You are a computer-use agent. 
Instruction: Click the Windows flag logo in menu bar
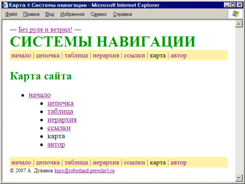(x=235, y=14)
